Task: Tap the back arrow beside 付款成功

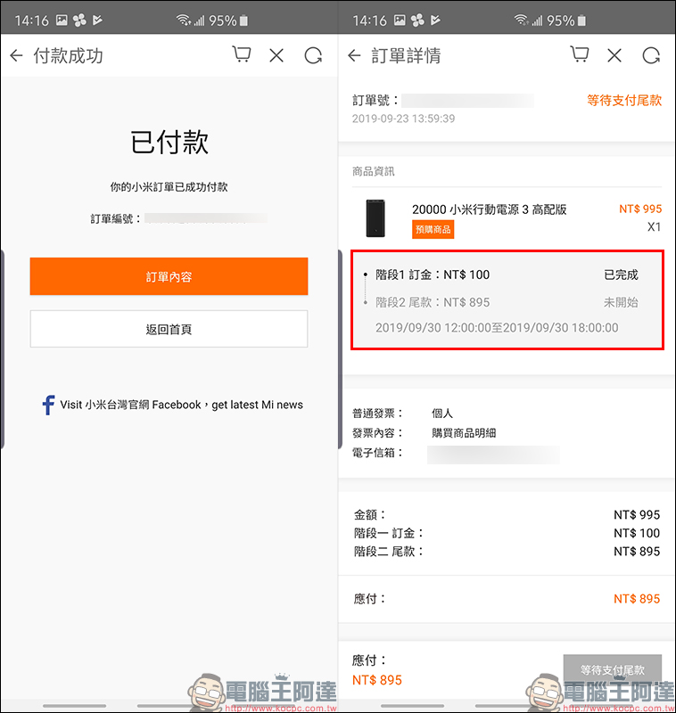Action: point(16,56)
